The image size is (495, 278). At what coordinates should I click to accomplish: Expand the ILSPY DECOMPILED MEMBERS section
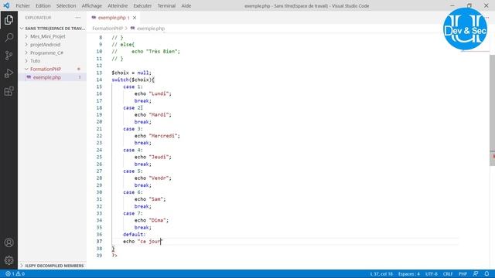(x=53, y=266)
